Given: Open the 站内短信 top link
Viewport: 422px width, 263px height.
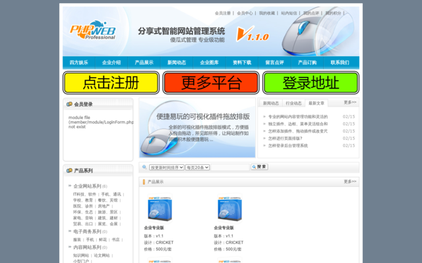Looking at the screenshot, I should (x=289, y=13).
